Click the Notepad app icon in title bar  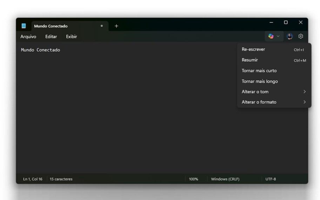(x=24, y=26)
